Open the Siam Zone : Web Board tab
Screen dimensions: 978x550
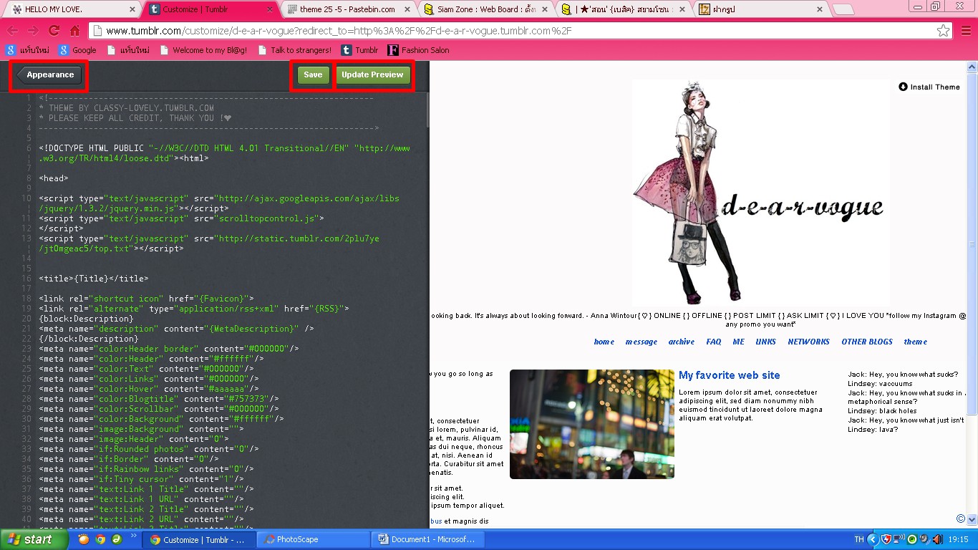pyautogui.click(x=485, y=9)
